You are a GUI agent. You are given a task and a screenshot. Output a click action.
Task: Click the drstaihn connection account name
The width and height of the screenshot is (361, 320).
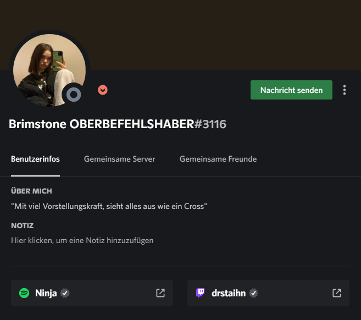pos(229,293)
